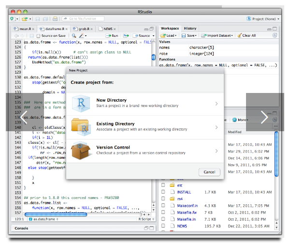Open the Makefile.in file link
290x245 pixels.
(186, 219)
